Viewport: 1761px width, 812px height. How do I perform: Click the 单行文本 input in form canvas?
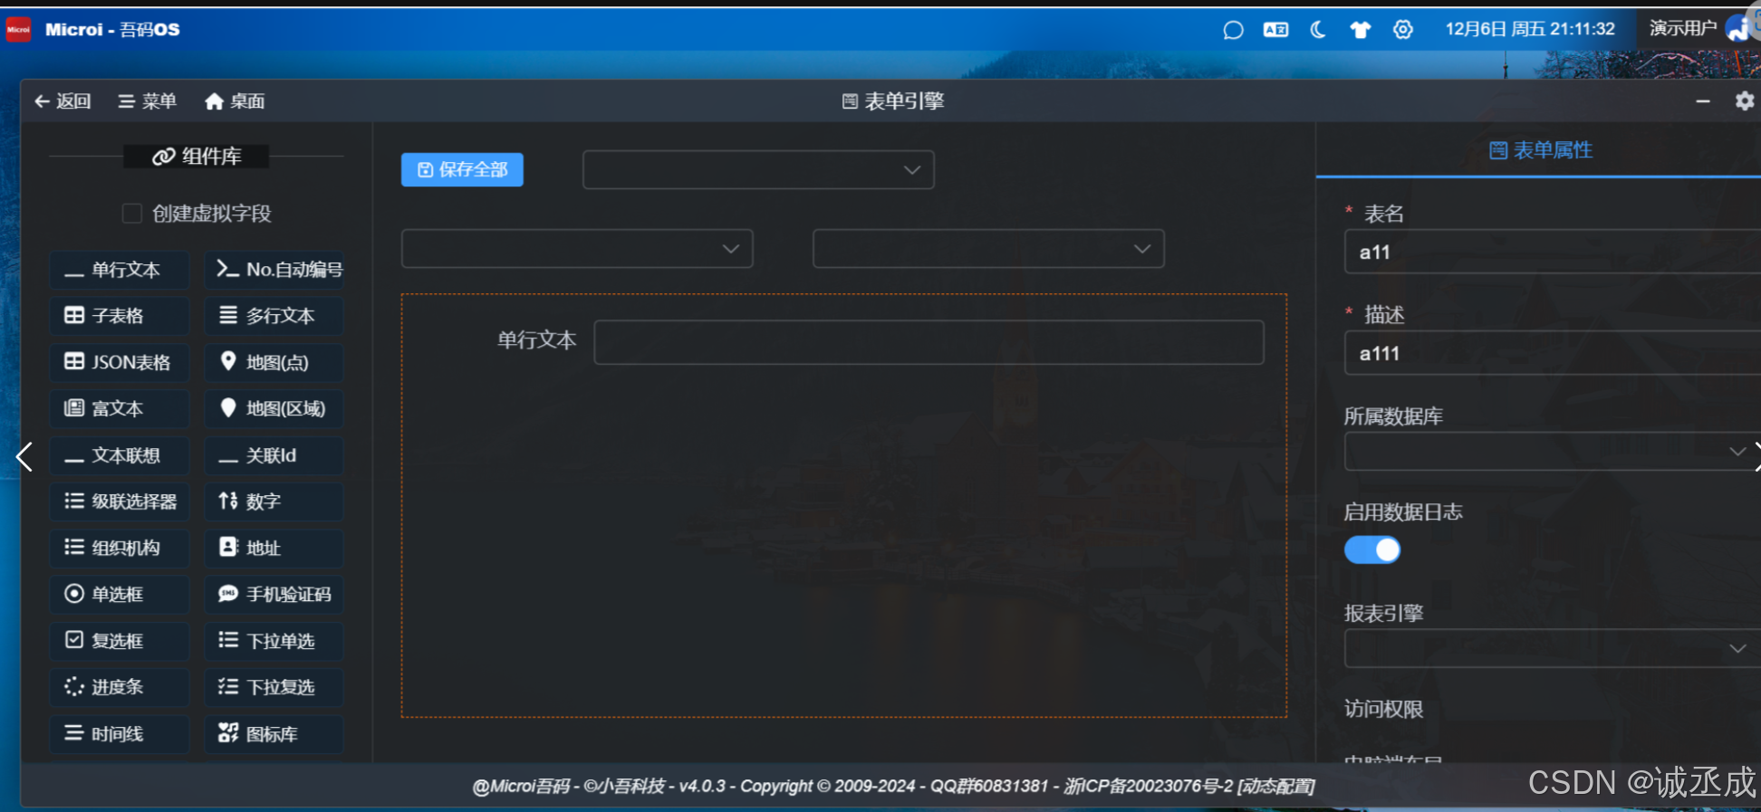[x=929, y=342]
